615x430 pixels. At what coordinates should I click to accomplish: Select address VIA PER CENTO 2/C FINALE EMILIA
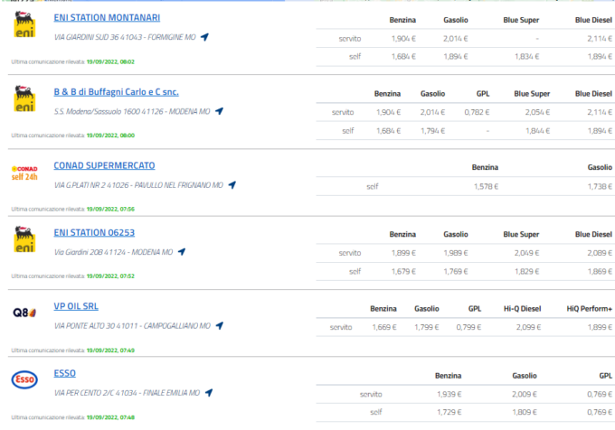click(x=128, y=392)
